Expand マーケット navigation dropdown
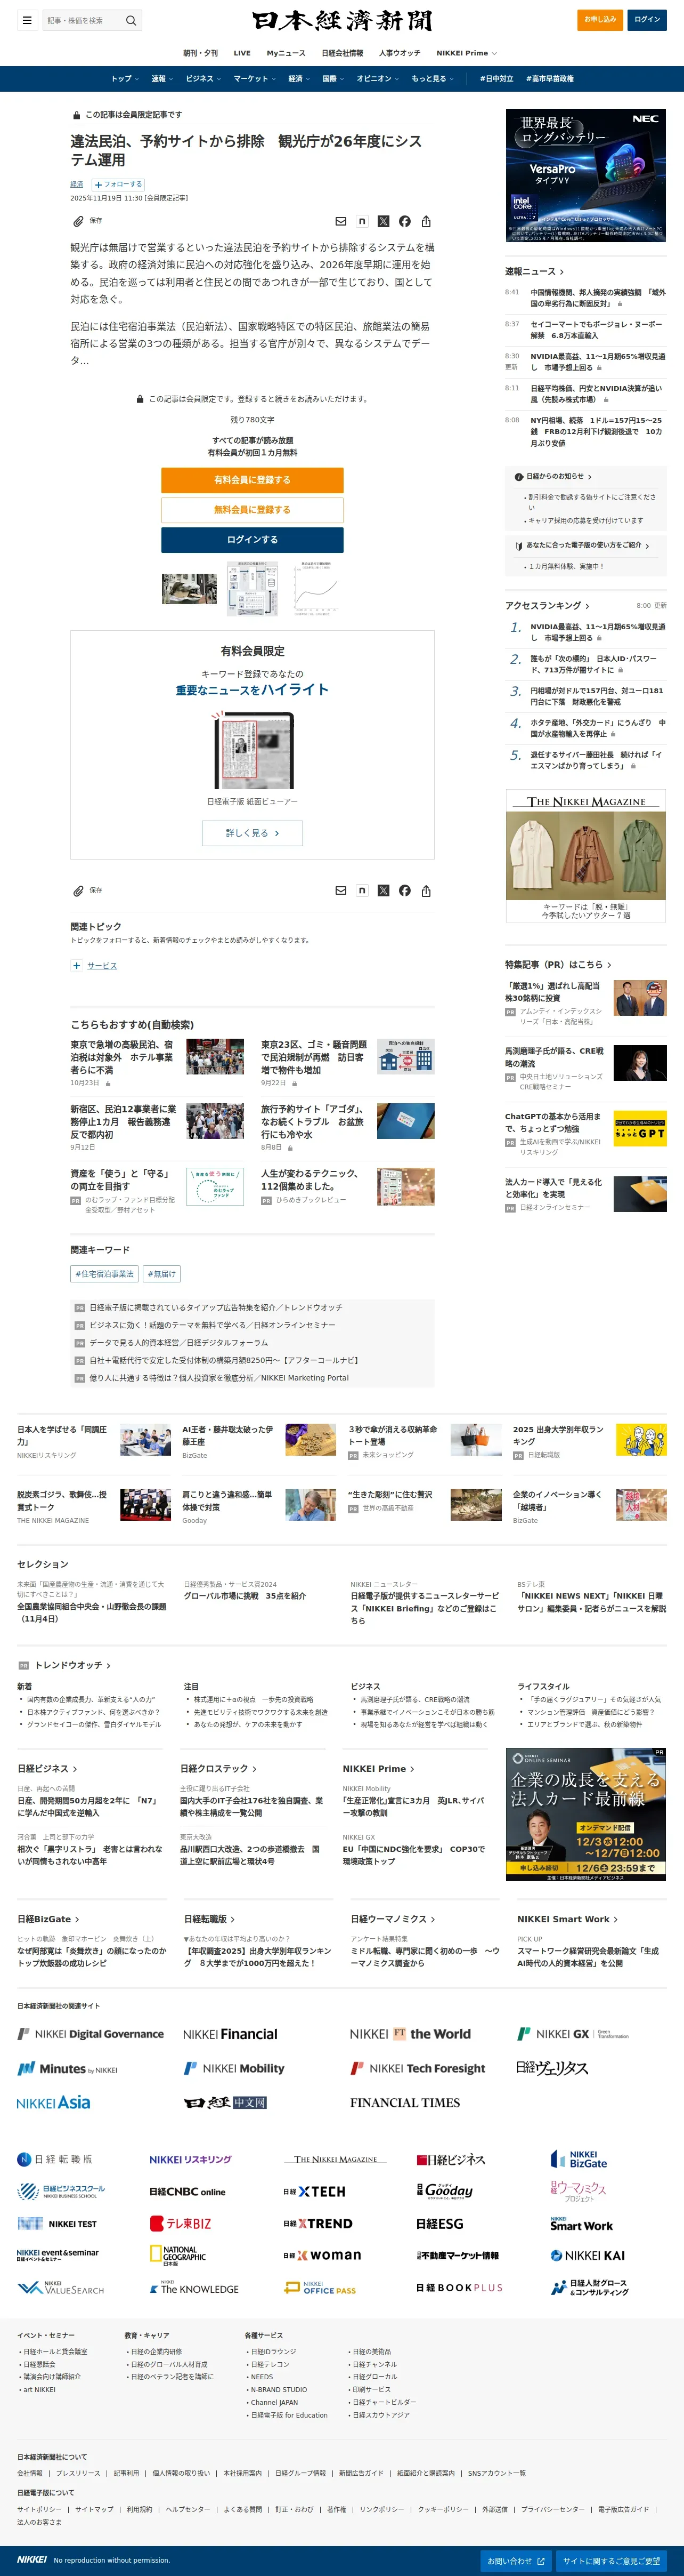This screenshot has width=684, height=2576. (255, 79)
